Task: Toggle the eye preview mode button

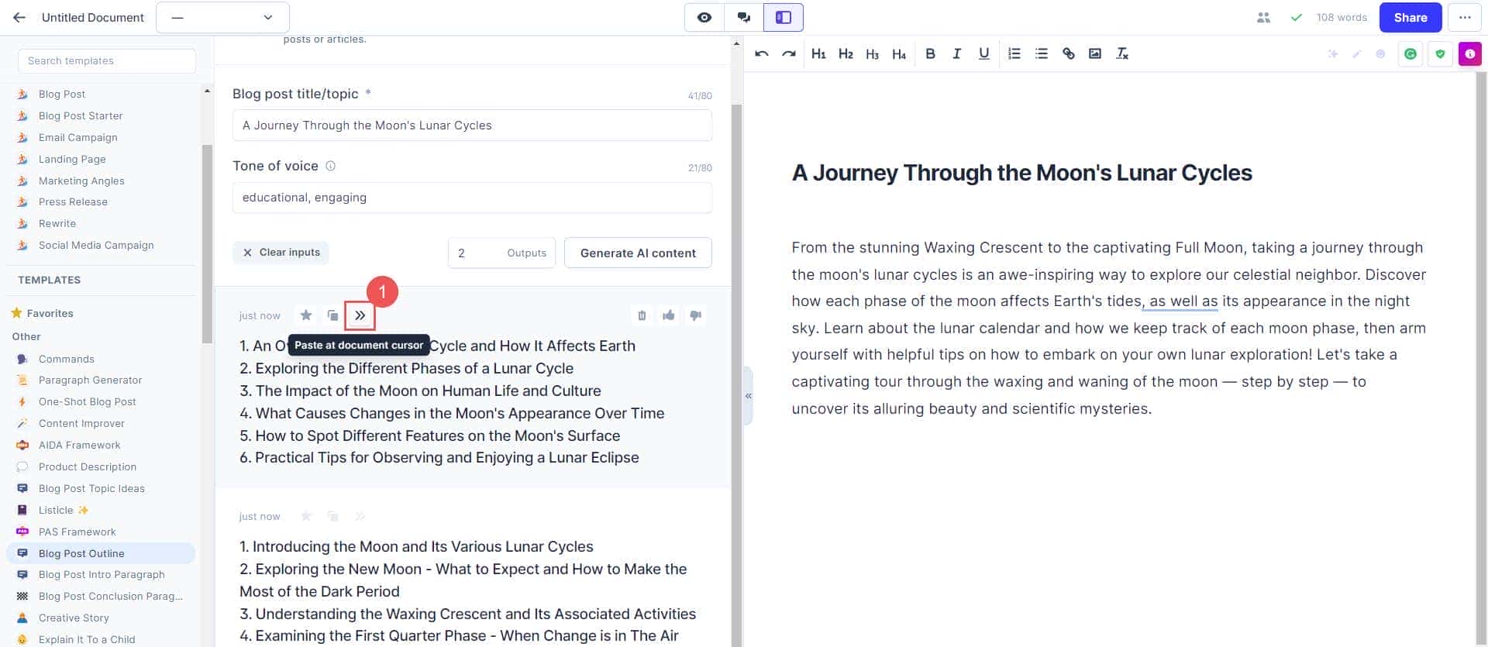Action: click(704, 17)
